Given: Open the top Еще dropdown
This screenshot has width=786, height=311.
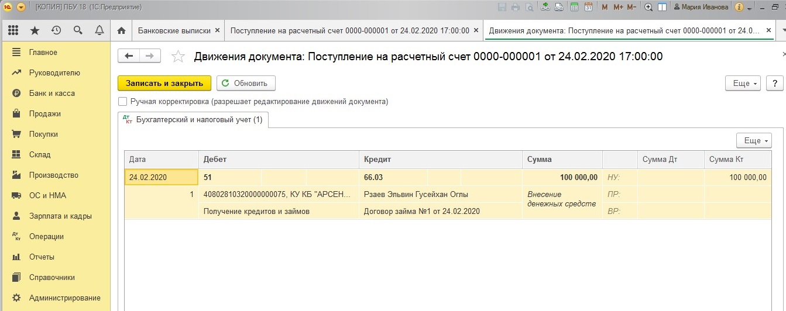Looking at the screenshot, I should pos(743,83).
